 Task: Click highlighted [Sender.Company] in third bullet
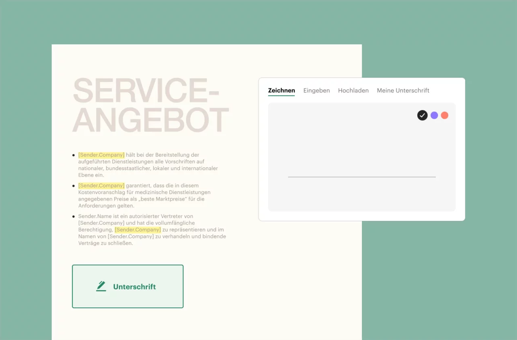(138, 230)
